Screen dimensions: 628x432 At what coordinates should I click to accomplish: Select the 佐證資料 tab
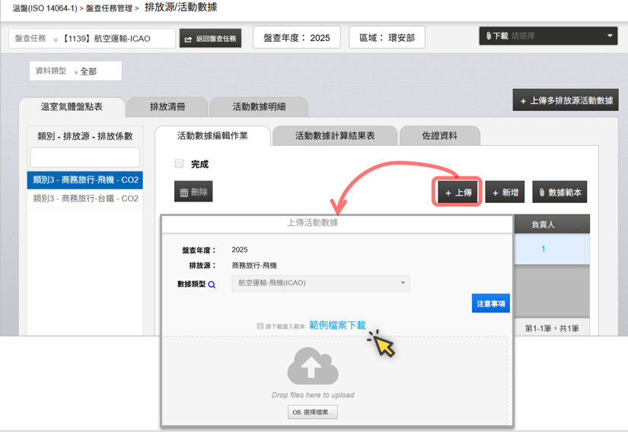point(439,136)
